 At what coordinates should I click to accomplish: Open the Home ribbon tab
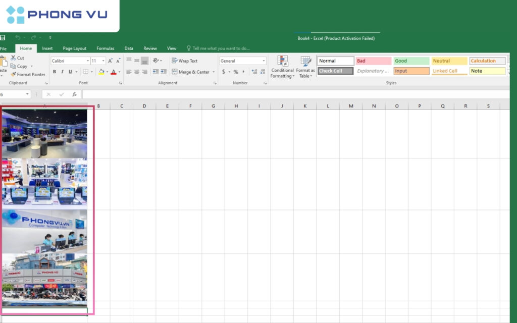[x=26, y=48]
